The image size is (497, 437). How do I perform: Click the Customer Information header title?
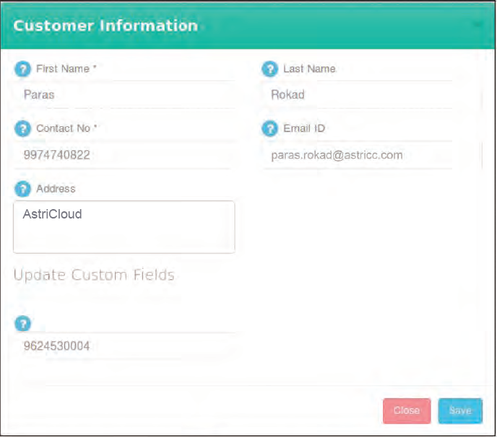click(x=105, y=25)
